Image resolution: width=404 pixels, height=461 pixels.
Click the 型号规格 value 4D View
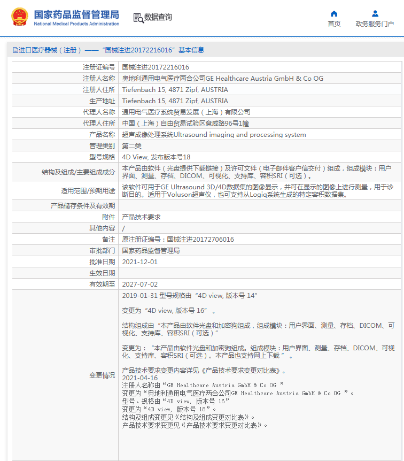click(156, 157)
